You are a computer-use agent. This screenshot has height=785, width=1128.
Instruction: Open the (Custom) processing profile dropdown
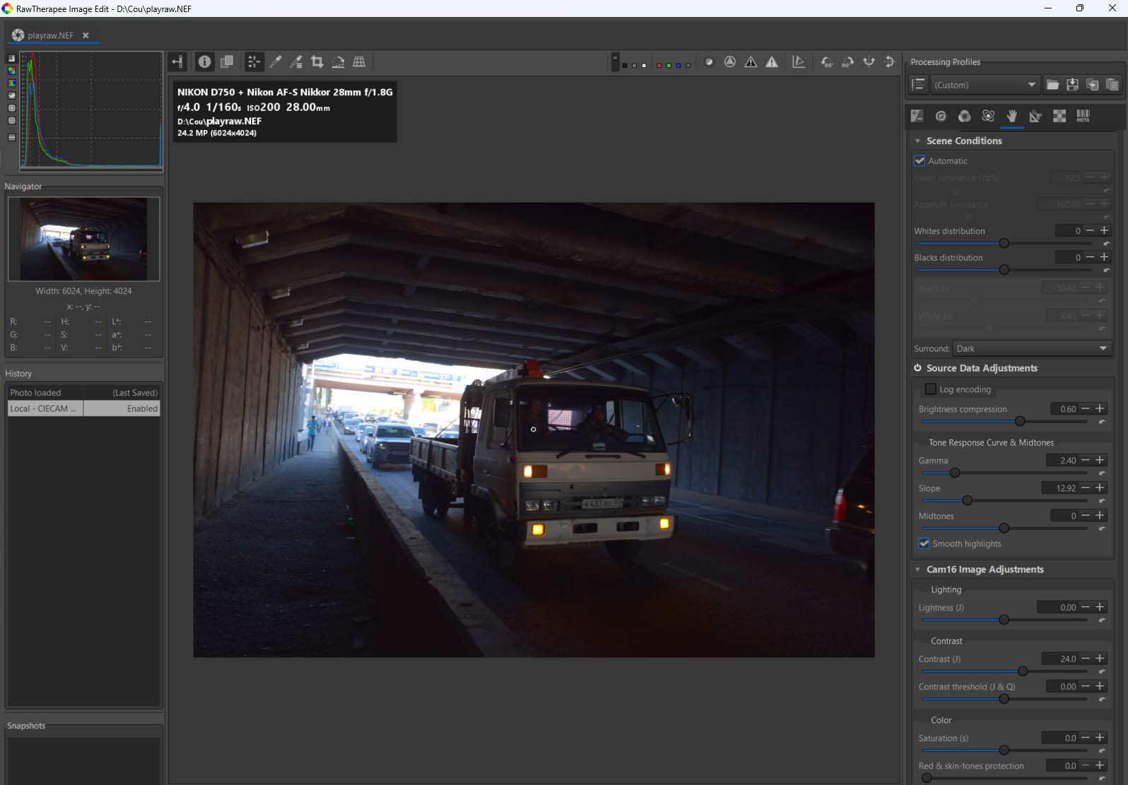coord(985,85)
